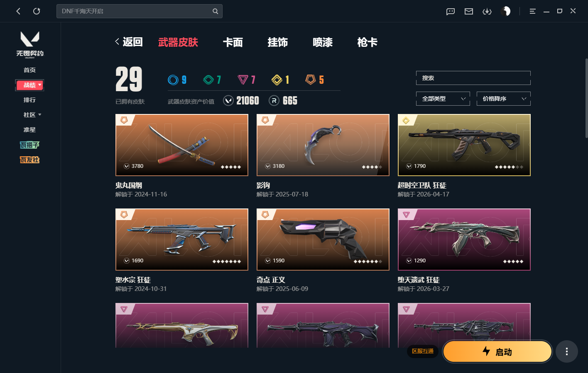Open the mail envelope icon

coord(469,11)
